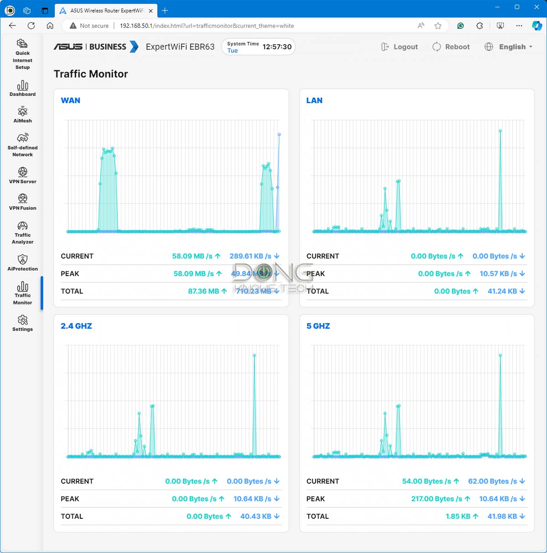Open browser Settings and more menu

(519, 26)
